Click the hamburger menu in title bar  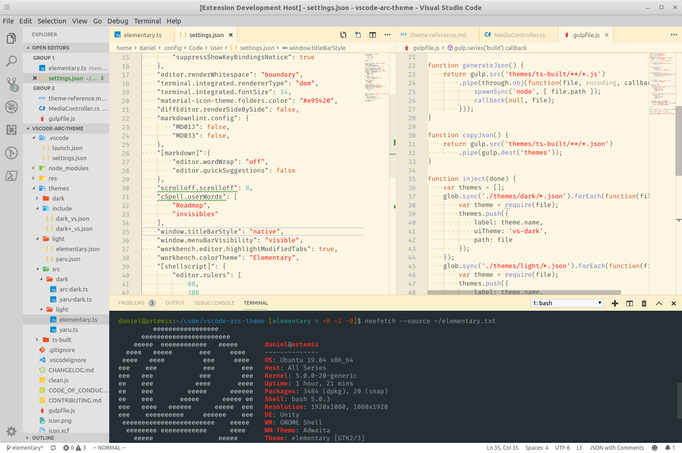tap(7, 7)
